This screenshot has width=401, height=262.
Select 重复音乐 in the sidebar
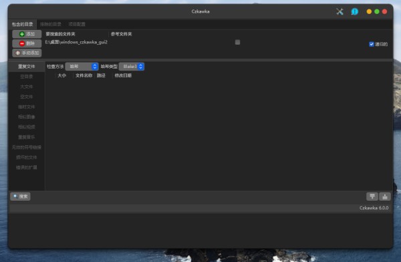[27, 137]
